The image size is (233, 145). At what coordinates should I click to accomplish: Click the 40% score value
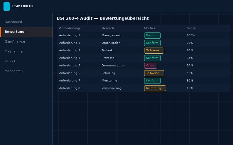tap(190, 88)
